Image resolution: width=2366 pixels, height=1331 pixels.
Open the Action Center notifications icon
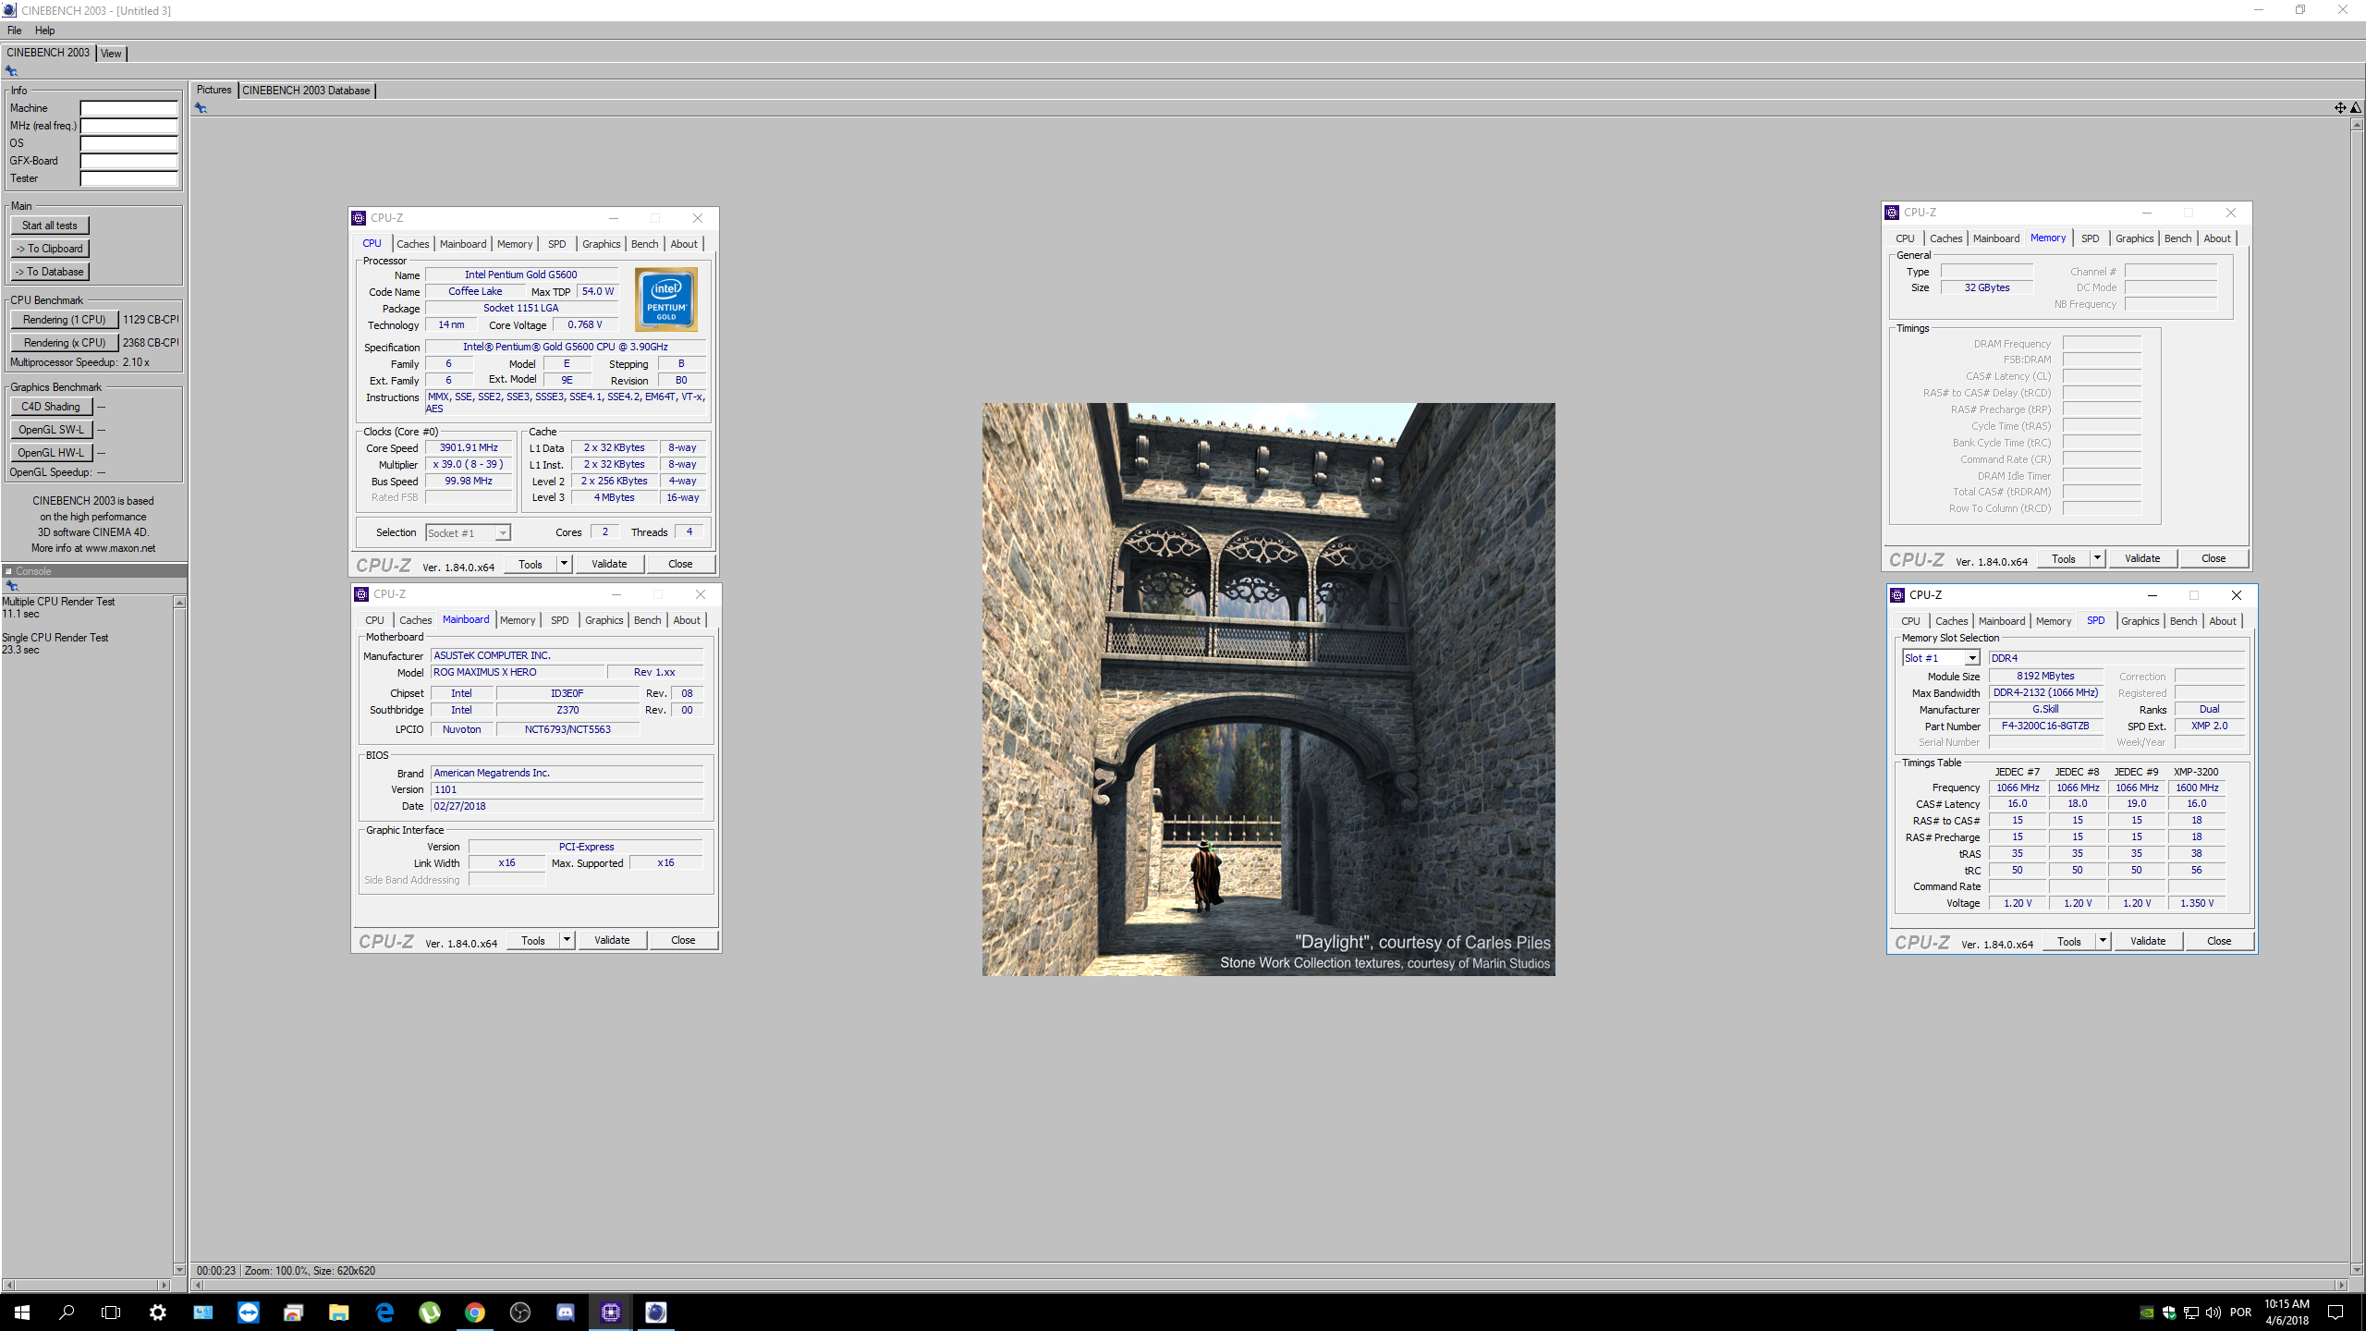click(2336, 1313)
